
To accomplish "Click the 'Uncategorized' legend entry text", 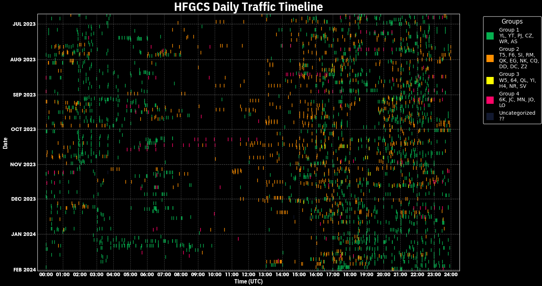I will 517,113.
